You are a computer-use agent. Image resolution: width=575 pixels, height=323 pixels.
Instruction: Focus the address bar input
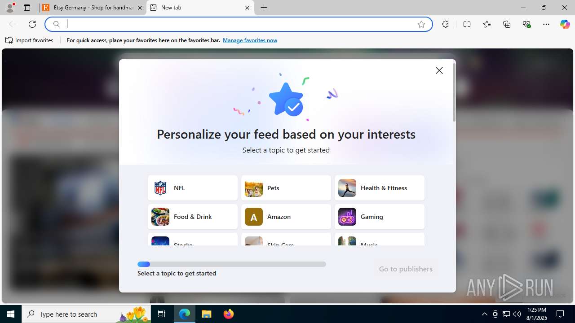[x=238, y=24]
